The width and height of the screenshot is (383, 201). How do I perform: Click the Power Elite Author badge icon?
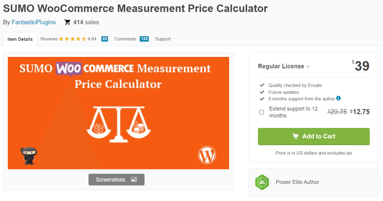click(262, 182)
